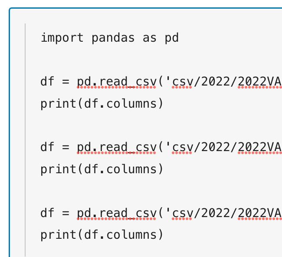282x257 pixels.
Task: Select the first print(df.columns) line
Action: click(102, 104)
